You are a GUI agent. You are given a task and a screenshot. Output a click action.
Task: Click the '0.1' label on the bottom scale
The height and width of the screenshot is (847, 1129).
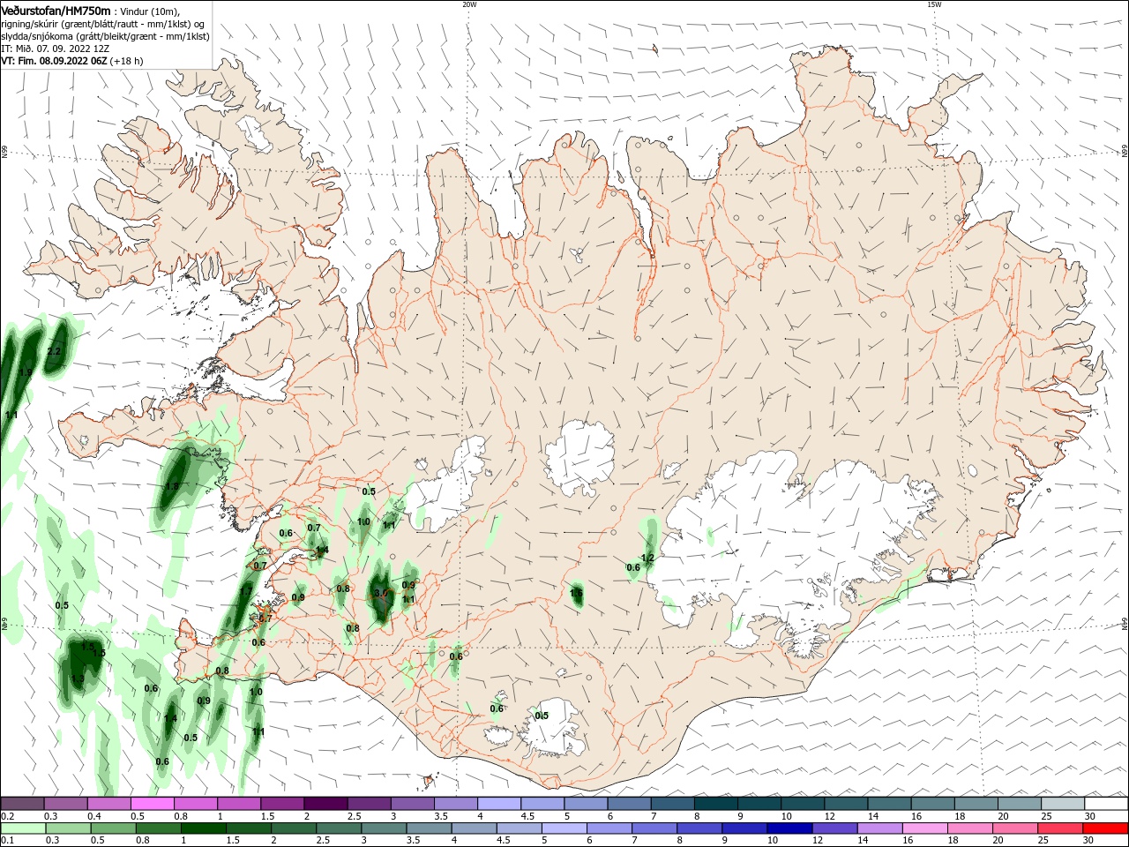(7, 841)
